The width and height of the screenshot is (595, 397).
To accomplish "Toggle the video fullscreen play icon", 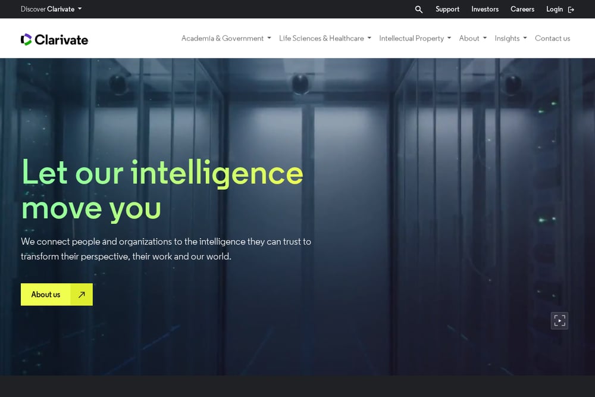I will [x=559, y=321].
